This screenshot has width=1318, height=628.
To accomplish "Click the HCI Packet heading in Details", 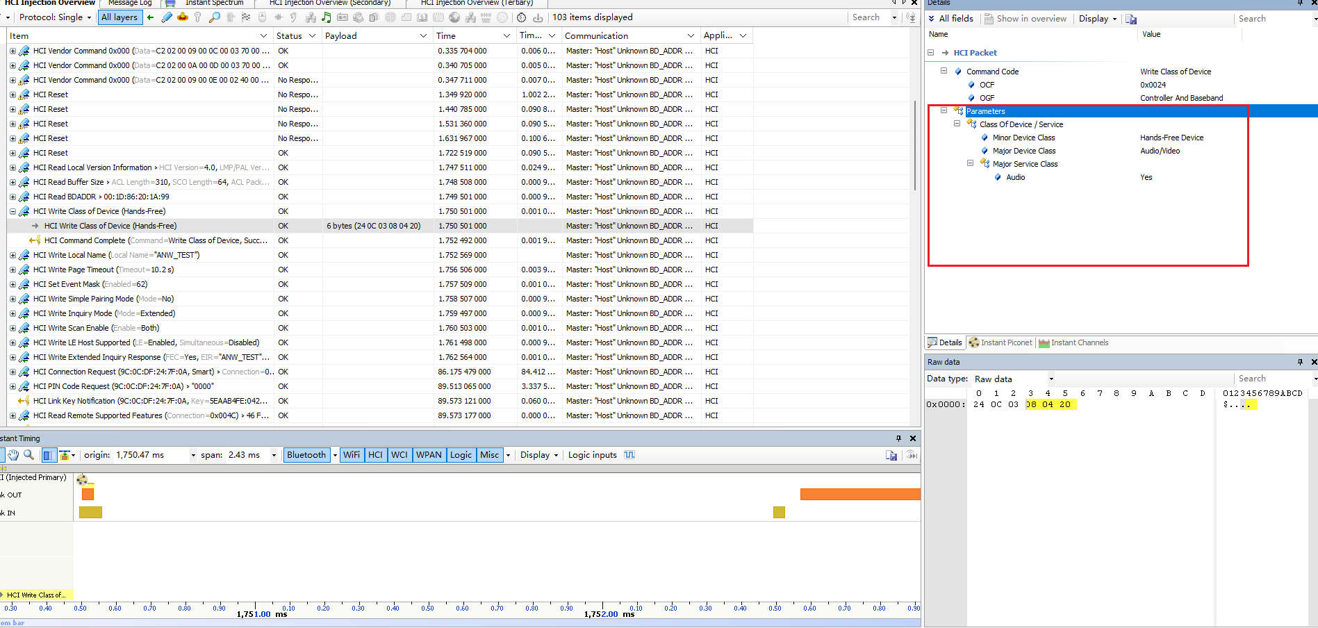I will (975, 53).
